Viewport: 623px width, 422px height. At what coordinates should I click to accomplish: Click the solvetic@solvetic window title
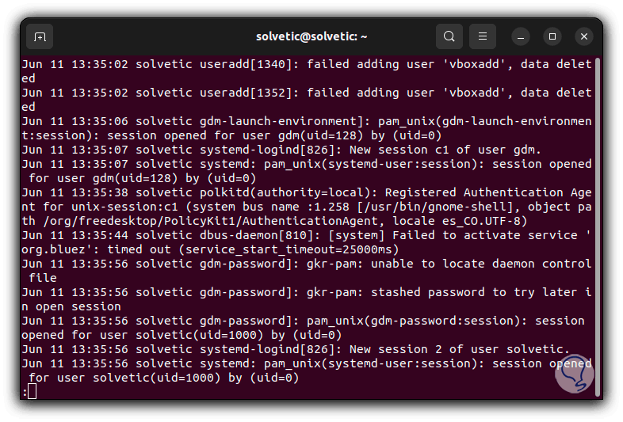tap(311, 36)
